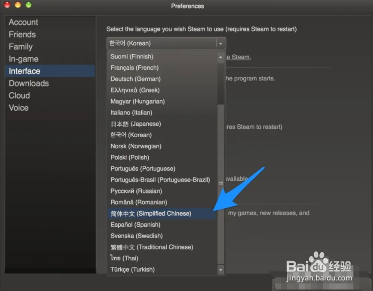Maximize Preferences using the green button
The image size is (373, 291).
click(29, 5)
